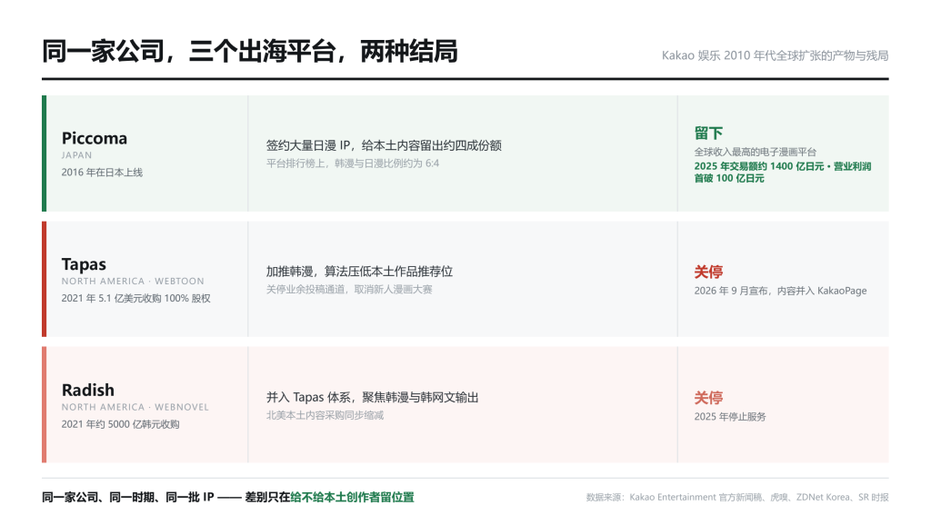Screen dimensions: 931x525
Task: Click the text 关停业余投稿通道，取消新人漫画大赛
Action: coord(349,290)
